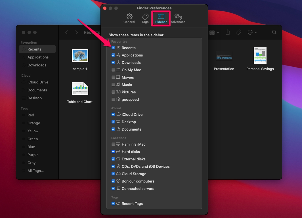Uncheck the Recent Tags checkbox
This screenshot has width=302, height=218.
113,204
